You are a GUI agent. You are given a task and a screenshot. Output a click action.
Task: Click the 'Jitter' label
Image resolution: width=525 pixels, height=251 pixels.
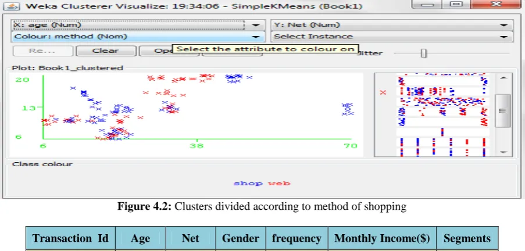pyautogui.click(x=370, y=53)
